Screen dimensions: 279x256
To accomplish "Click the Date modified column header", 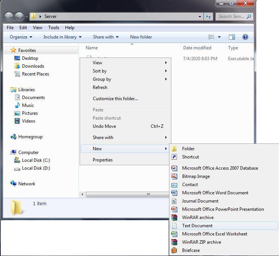I will pyautogui.click(x=197, y=47).
